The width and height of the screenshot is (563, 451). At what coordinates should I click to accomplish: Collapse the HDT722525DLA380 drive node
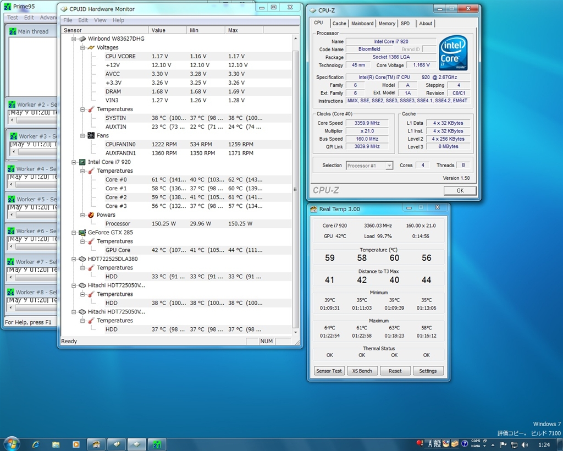coord(74,259)
